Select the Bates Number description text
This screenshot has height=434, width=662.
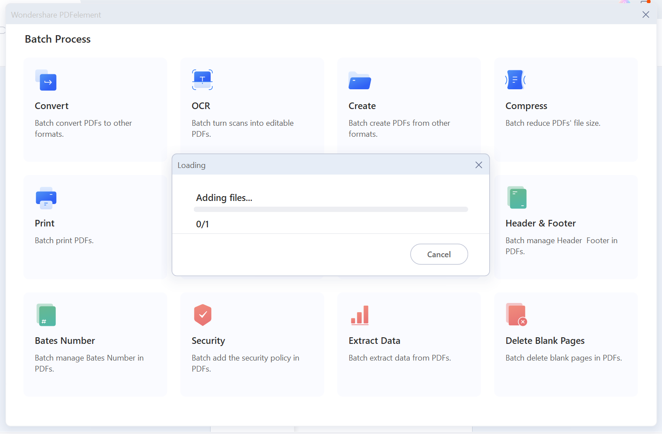(89, 363)
